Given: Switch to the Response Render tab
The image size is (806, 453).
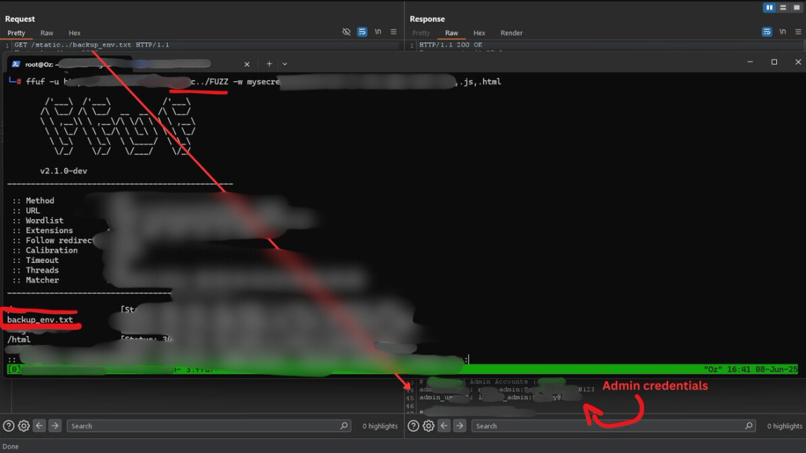Looking at the screenshot, I should 511,33.
